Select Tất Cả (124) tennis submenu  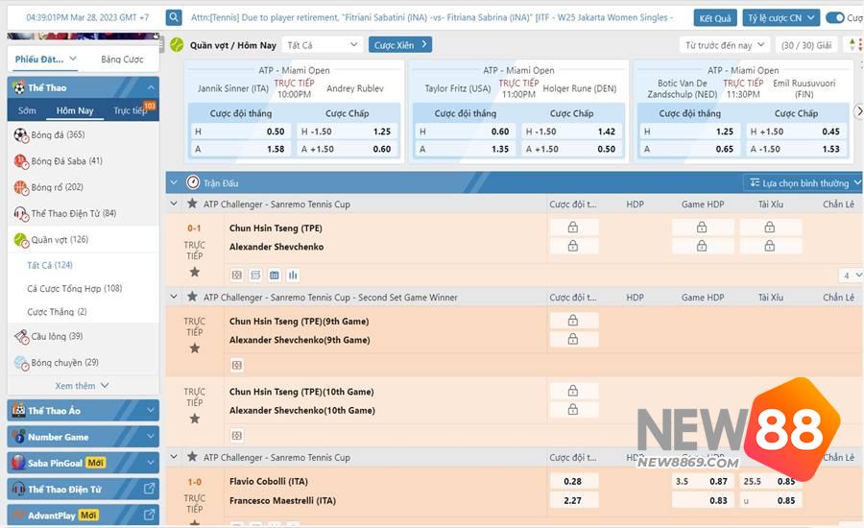pyautogui.click(x=50, y=265)
